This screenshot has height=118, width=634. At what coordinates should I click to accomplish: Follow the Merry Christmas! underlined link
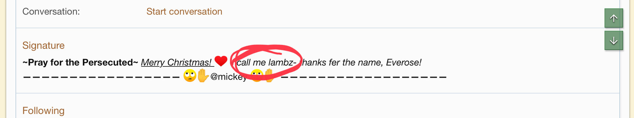(x=176, y=62)
